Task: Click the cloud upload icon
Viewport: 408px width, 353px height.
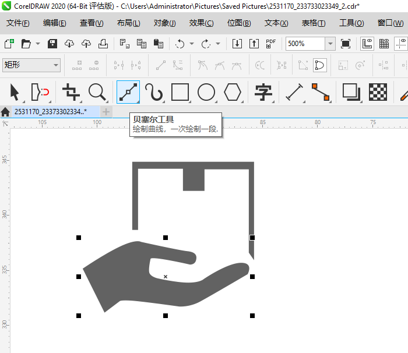Action: coord(86,44)
